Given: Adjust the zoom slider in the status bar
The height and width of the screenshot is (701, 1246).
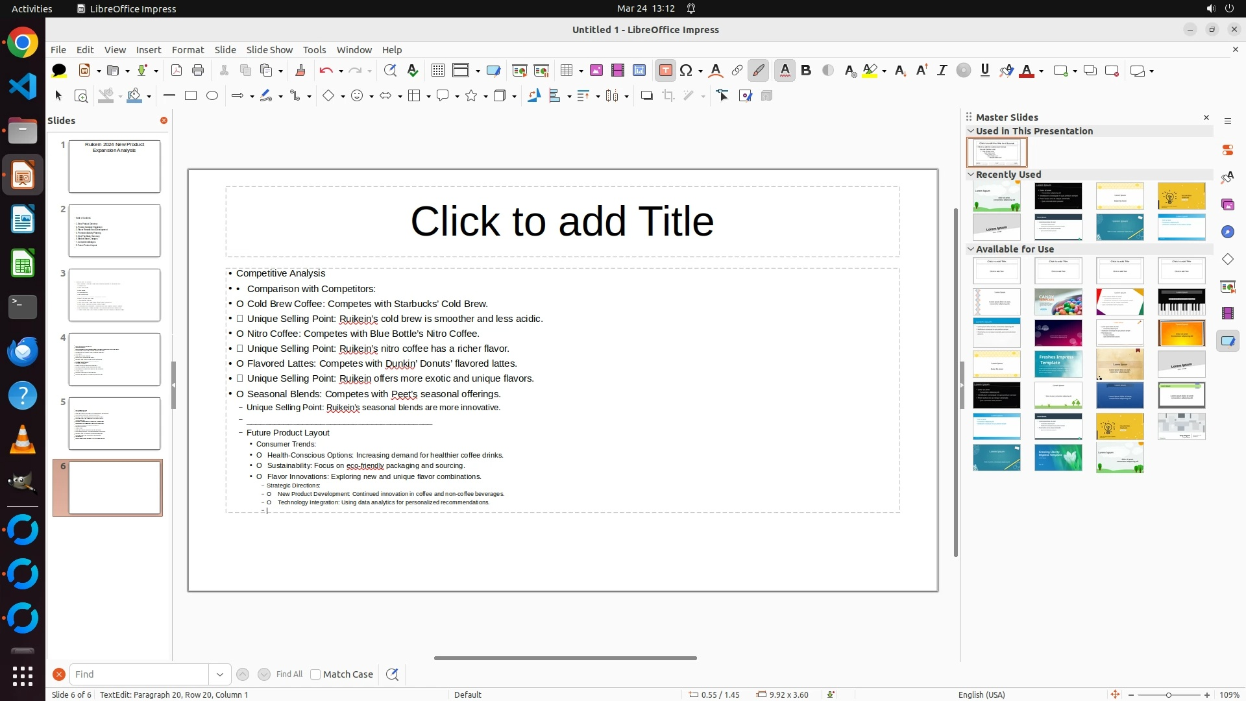Looking at the screenshot, I should point(1168,695).
